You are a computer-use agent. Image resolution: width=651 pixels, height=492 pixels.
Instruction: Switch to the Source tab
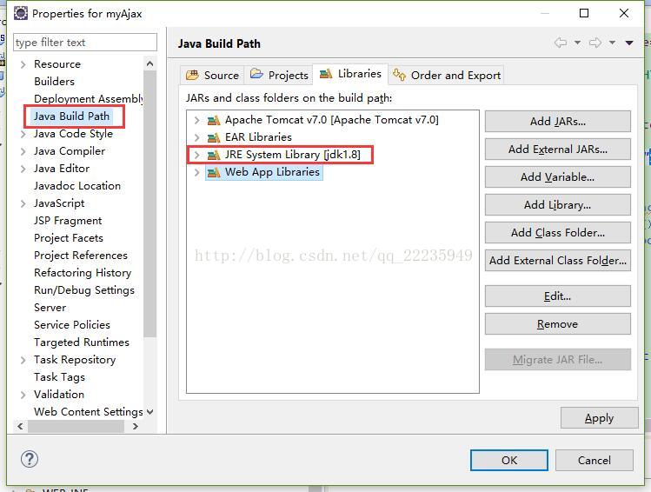pos(212,75)
